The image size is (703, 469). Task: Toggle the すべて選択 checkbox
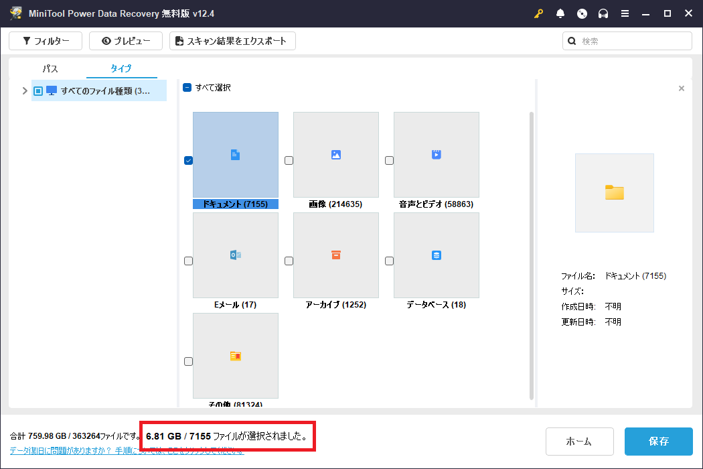click(187, 88)
